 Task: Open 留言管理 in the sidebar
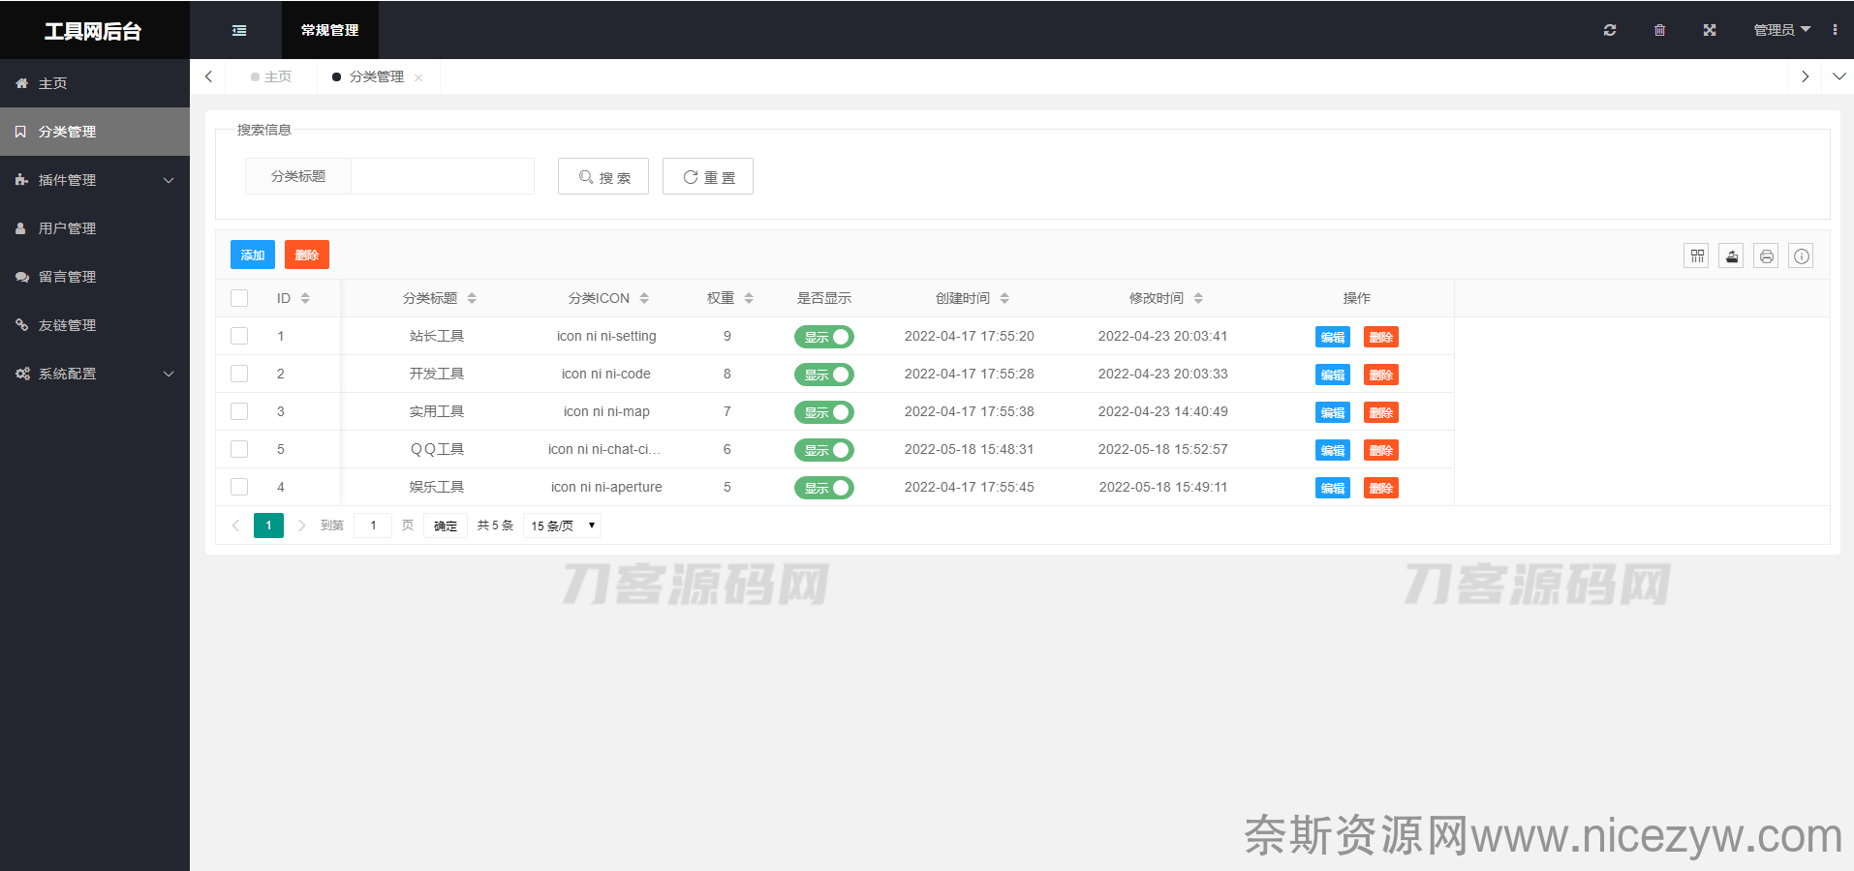95,277
